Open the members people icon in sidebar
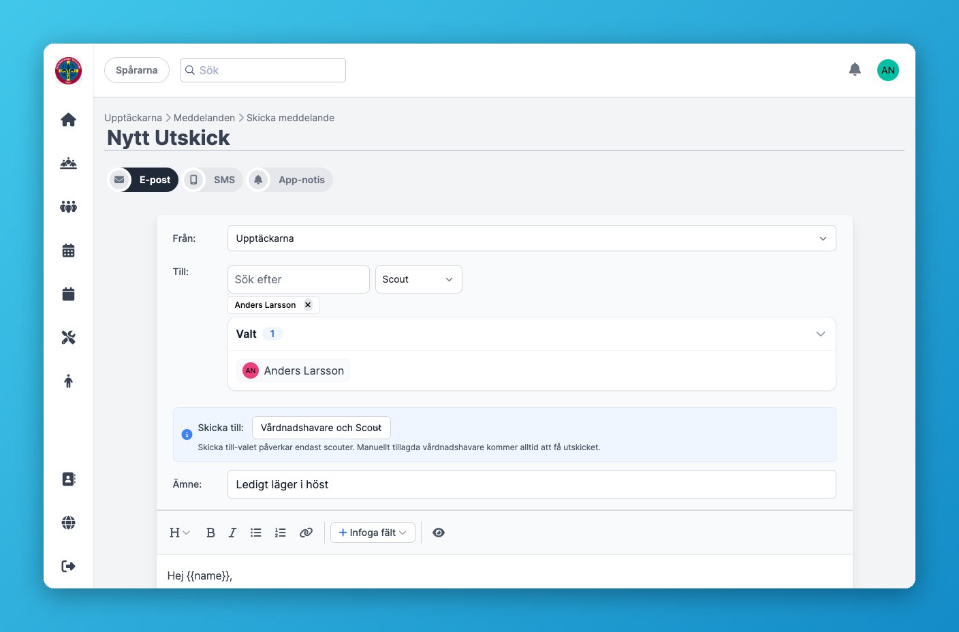The width and height of the screenshot is (959, 632). [68, 206]
